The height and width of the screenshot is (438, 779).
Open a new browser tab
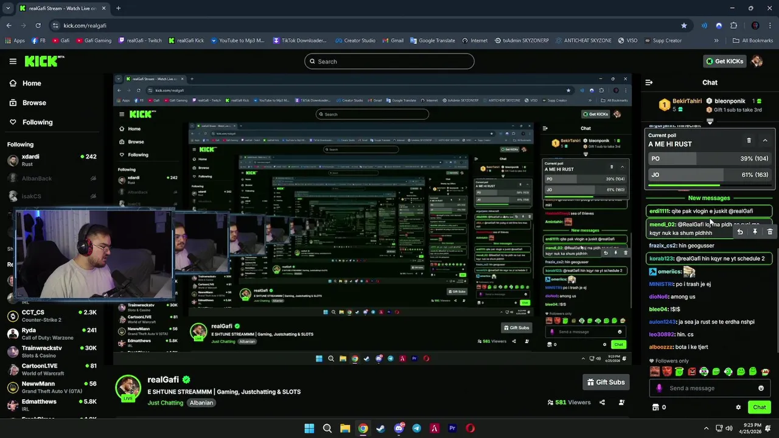[118, 9]
